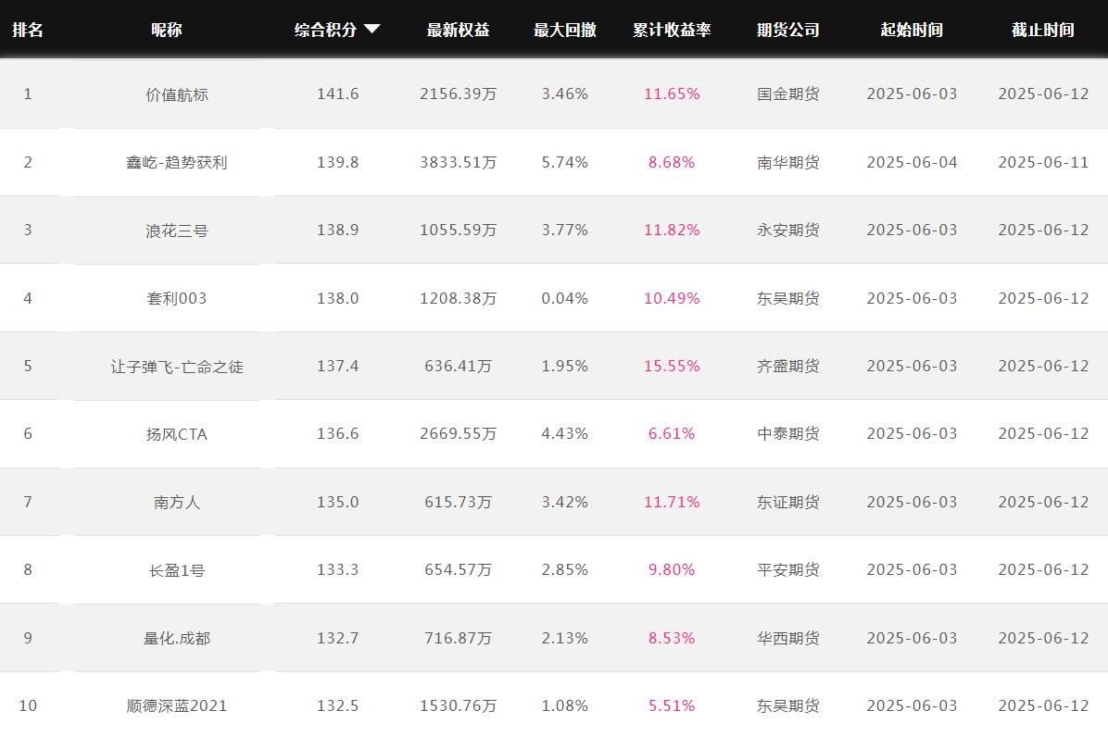
Task: Click the 截止时间 column header
Action: coord(1043,30)
